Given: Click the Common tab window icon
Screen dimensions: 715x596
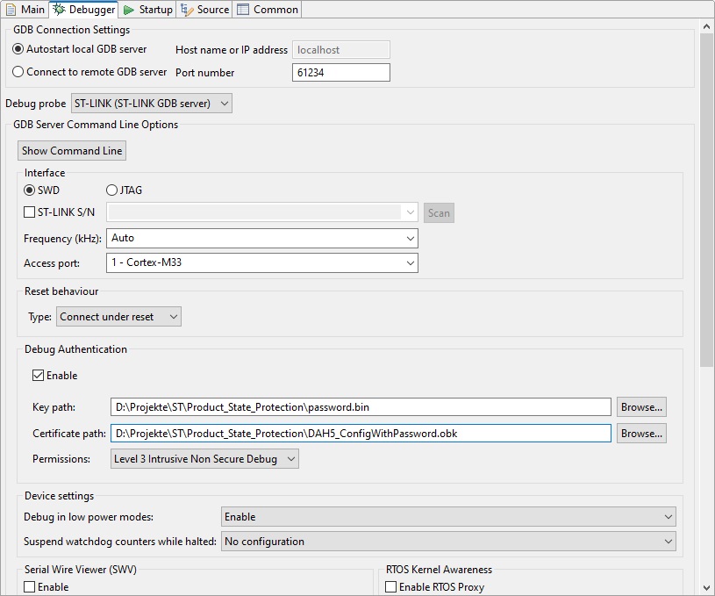Looking at the screenshot, I should [243, 10].
